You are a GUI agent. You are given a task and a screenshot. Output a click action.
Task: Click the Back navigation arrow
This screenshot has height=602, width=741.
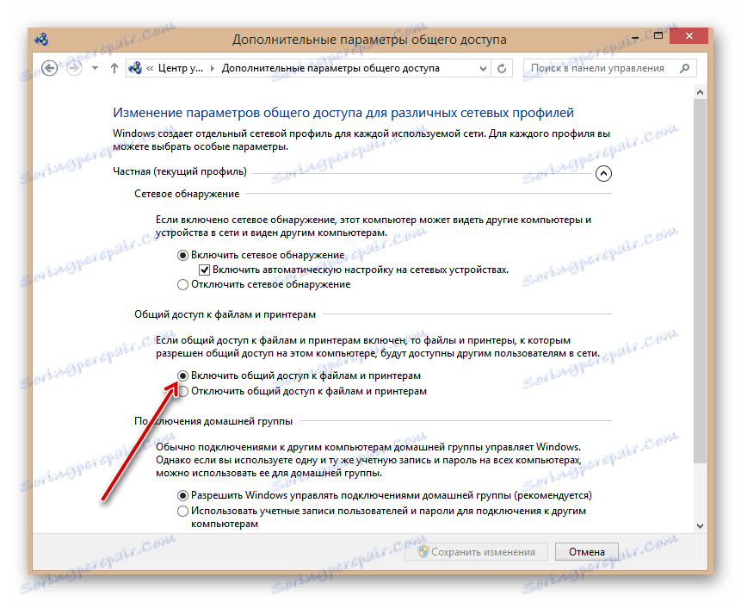tap(49, 66)
